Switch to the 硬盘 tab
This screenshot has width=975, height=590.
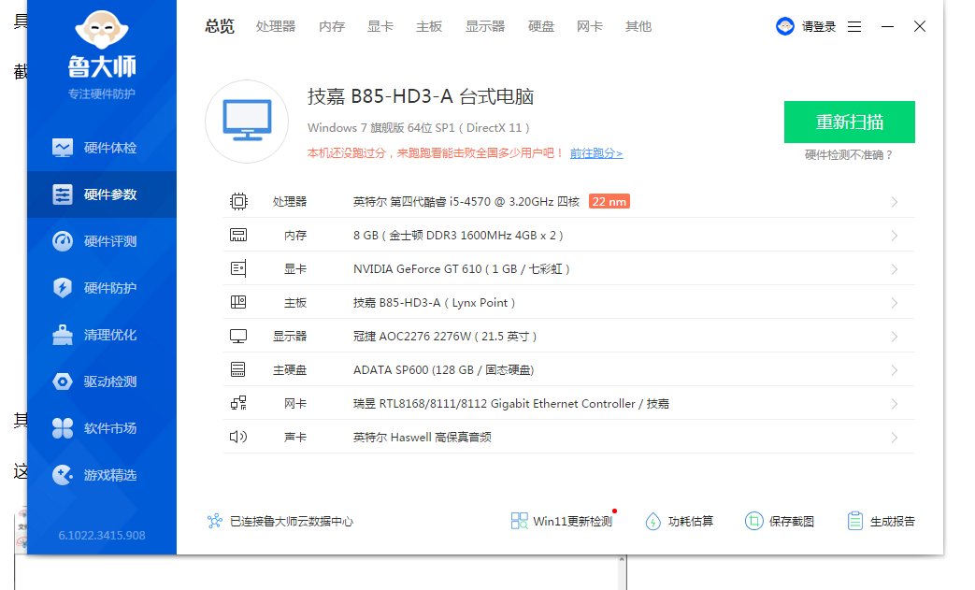coord(540,26)
